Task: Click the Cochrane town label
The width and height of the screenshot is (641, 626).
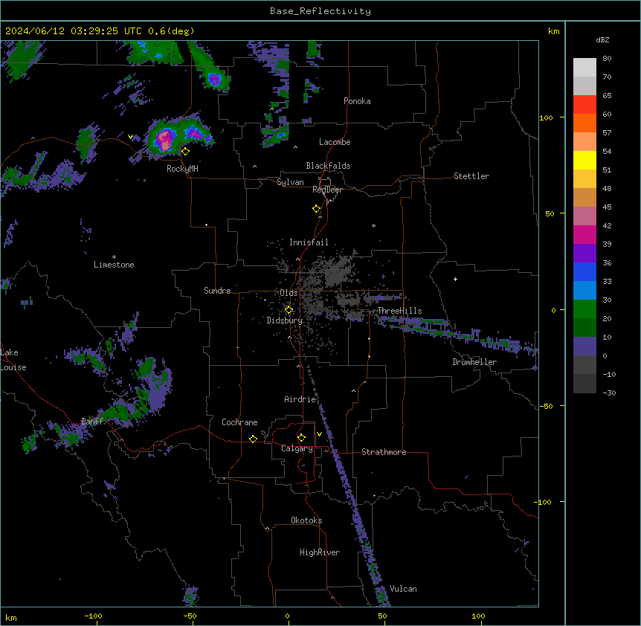Action: click(x=239, y=422)
